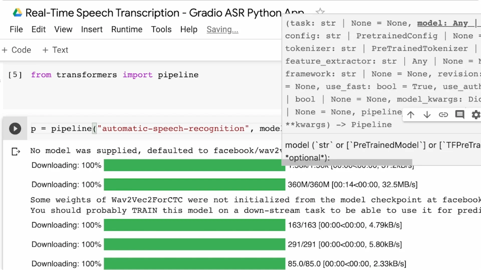Click the 360M download progress bar
481x270 pixels.
(194, 184)
